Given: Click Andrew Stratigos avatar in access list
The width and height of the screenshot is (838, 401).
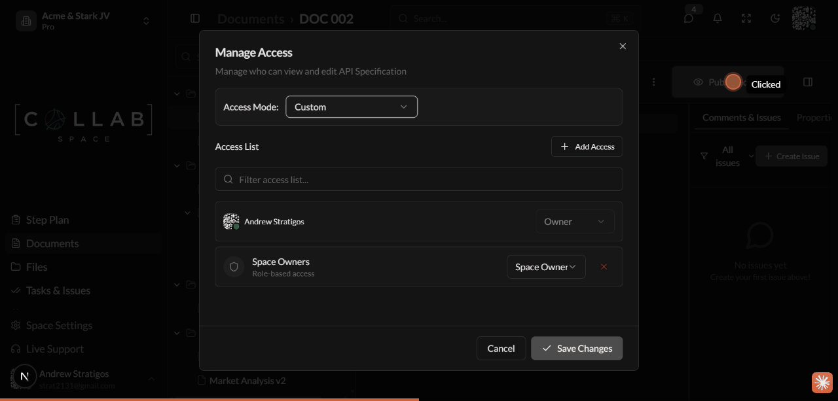Looking at the screenshot, I should click(x=230, y=221).
